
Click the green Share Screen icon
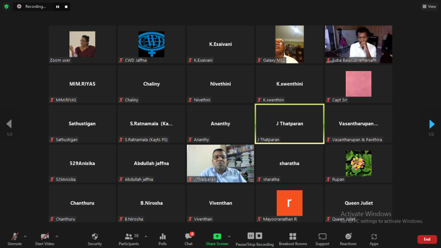click(x=217, y=236)
